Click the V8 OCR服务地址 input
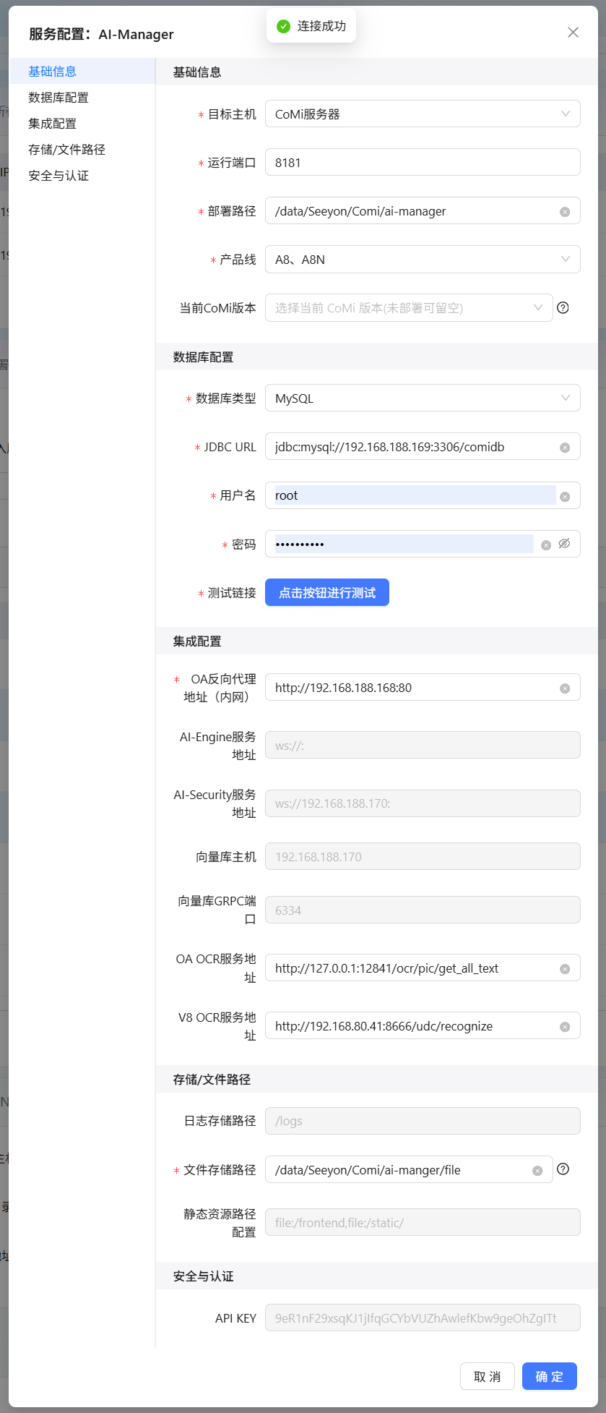This screenshot has height=1413, width=606. 423,1025
